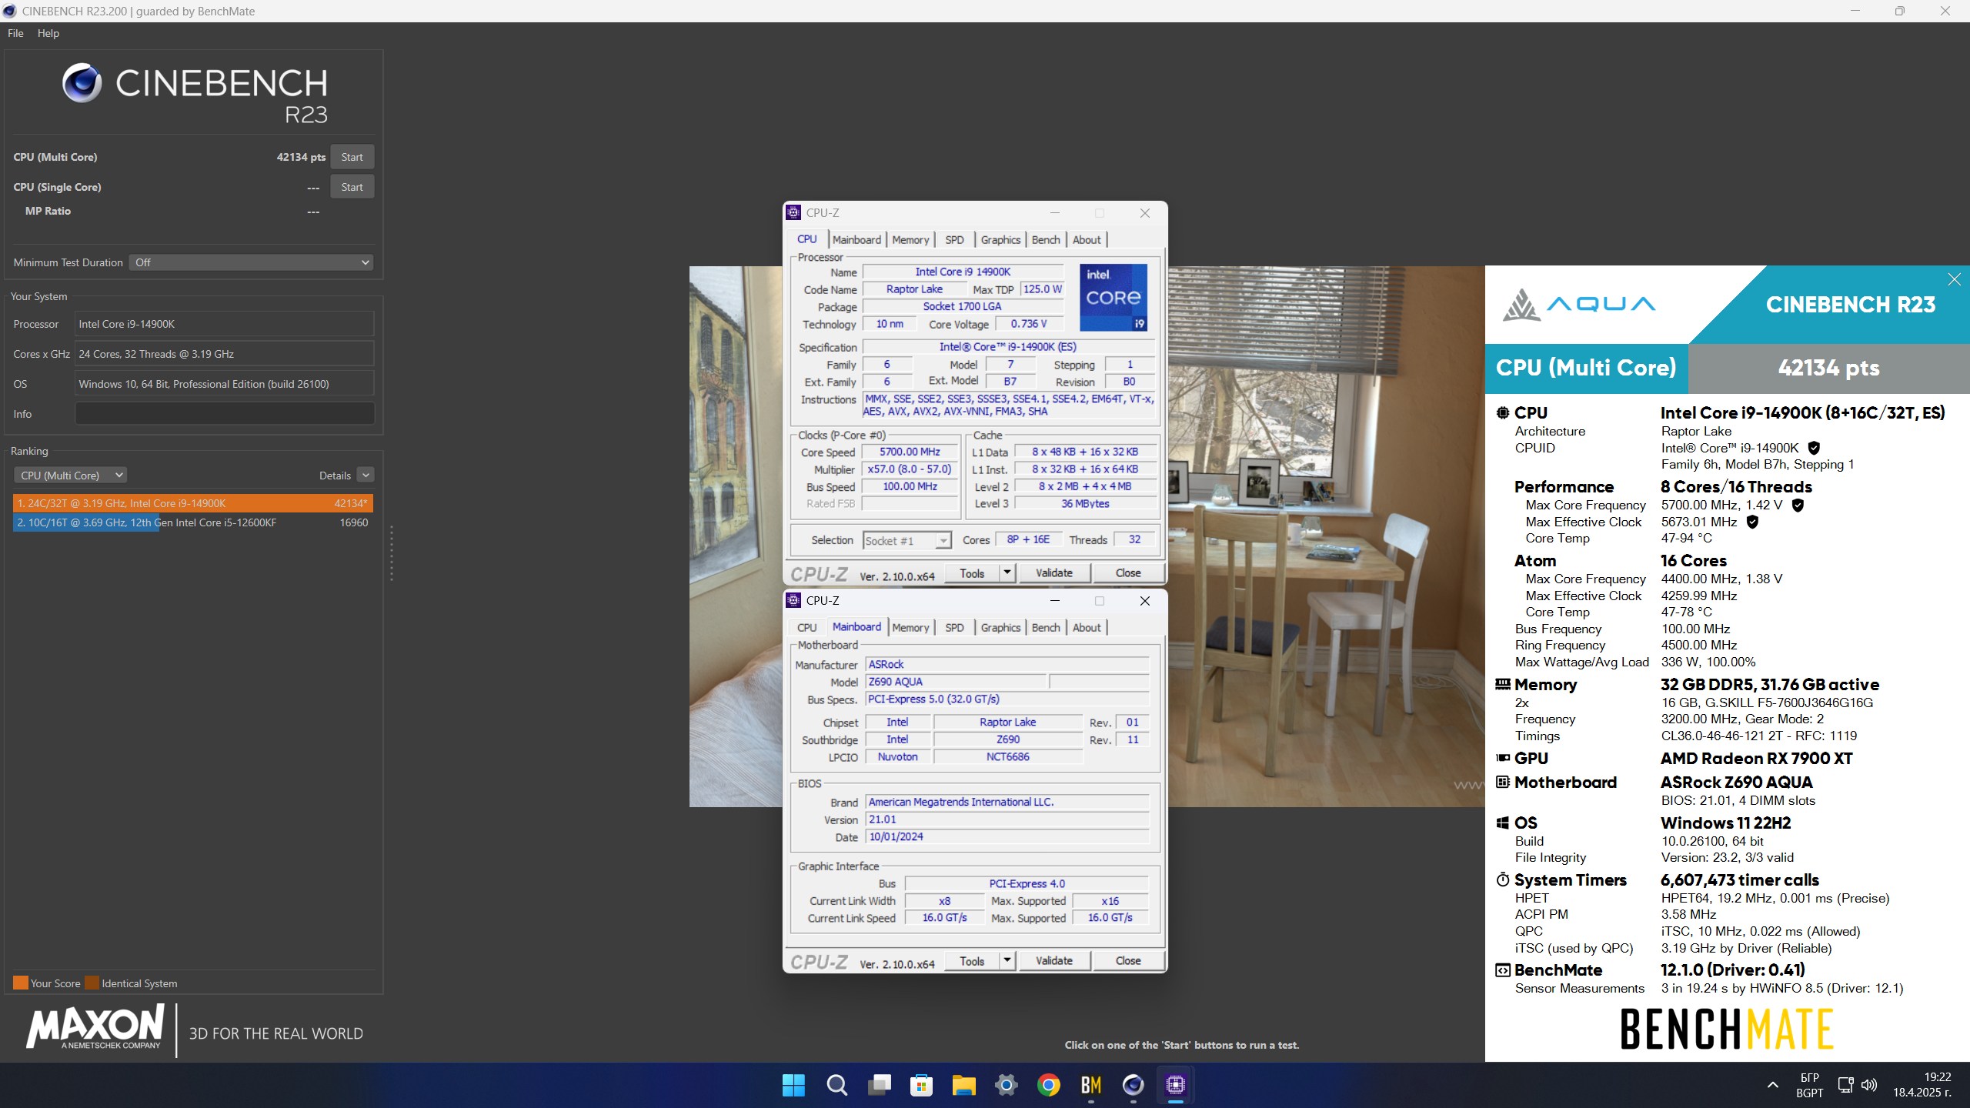Close the BenchMate result panel
Image resolution: width=1970 pixels, height=1108 pixels.
tap(1954, 279)
